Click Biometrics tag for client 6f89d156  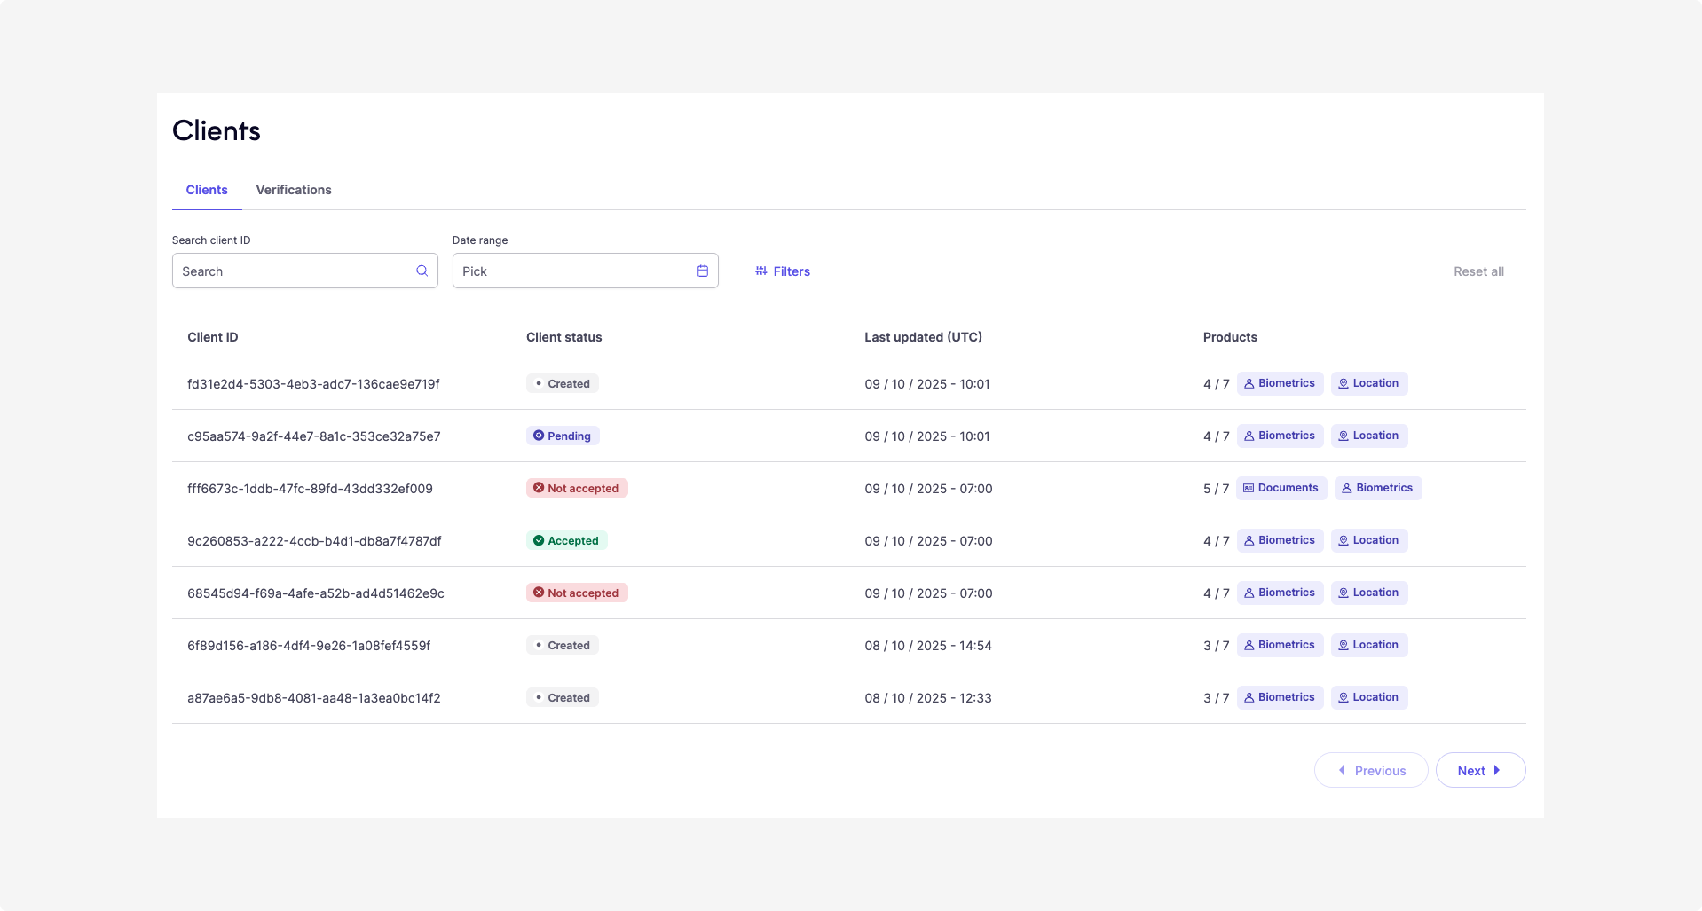coord(1280,645)
